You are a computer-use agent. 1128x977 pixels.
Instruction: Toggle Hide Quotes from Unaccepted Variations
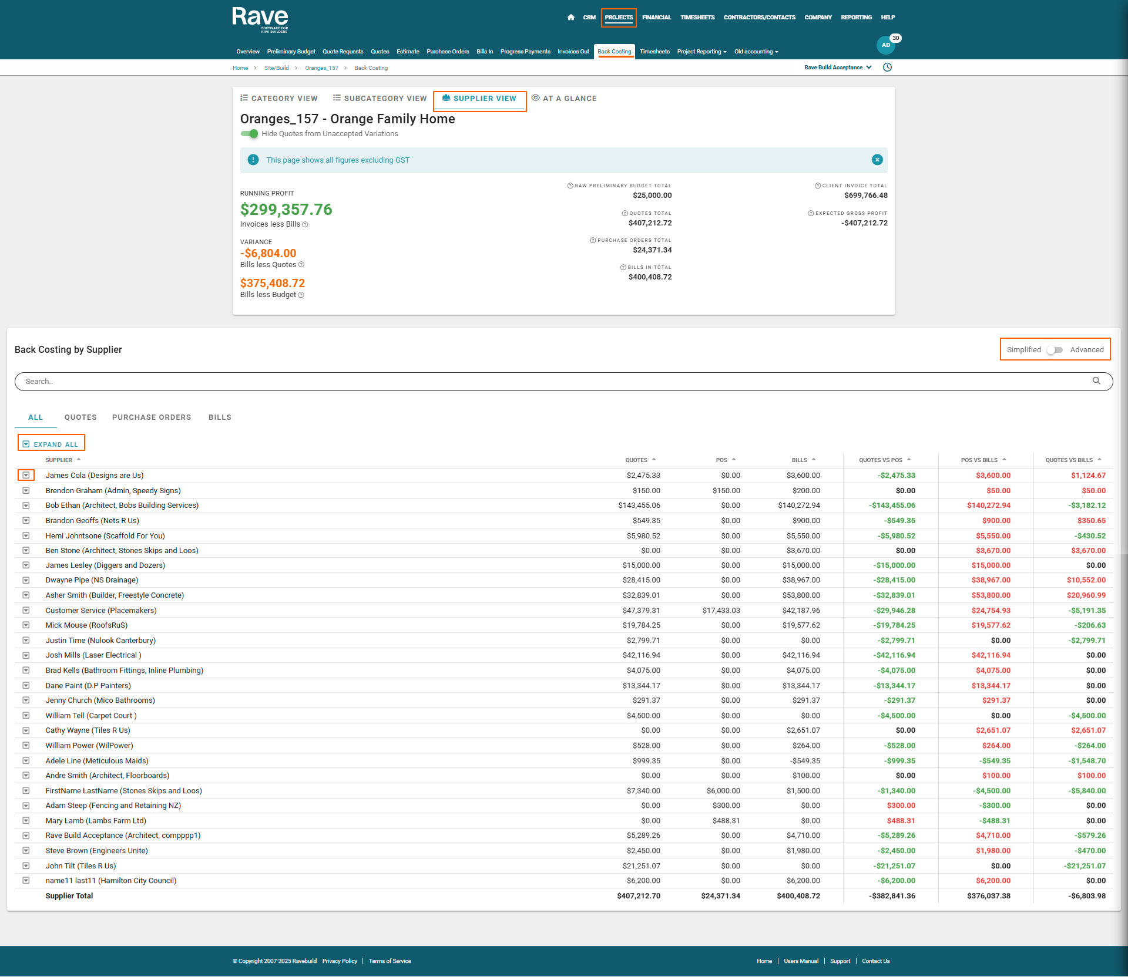[x=249, y=134]
